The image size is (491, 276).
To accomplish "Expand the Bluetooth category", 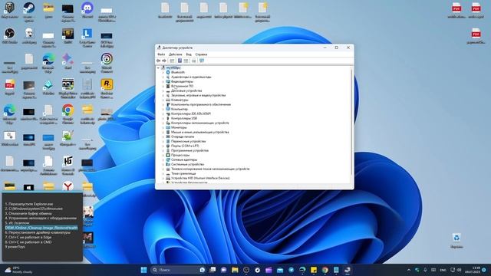I will coord(163,72).
